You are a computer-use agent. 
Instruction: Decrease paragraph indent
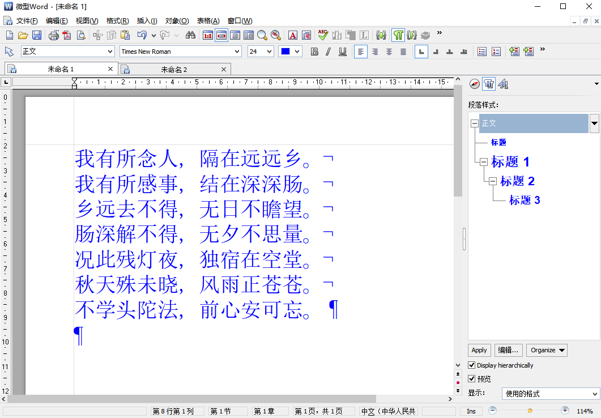pyautogui.click(x=514, y=52)
